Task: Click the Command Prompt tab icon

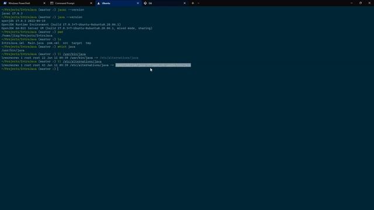Action: 52,3
